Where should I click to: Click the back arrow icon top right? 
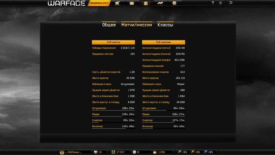[x=231, y=3]
